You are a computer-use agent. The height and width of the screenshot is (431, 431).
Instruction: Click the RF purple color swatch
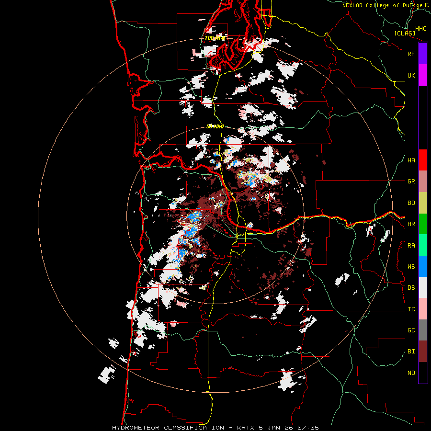423,54
